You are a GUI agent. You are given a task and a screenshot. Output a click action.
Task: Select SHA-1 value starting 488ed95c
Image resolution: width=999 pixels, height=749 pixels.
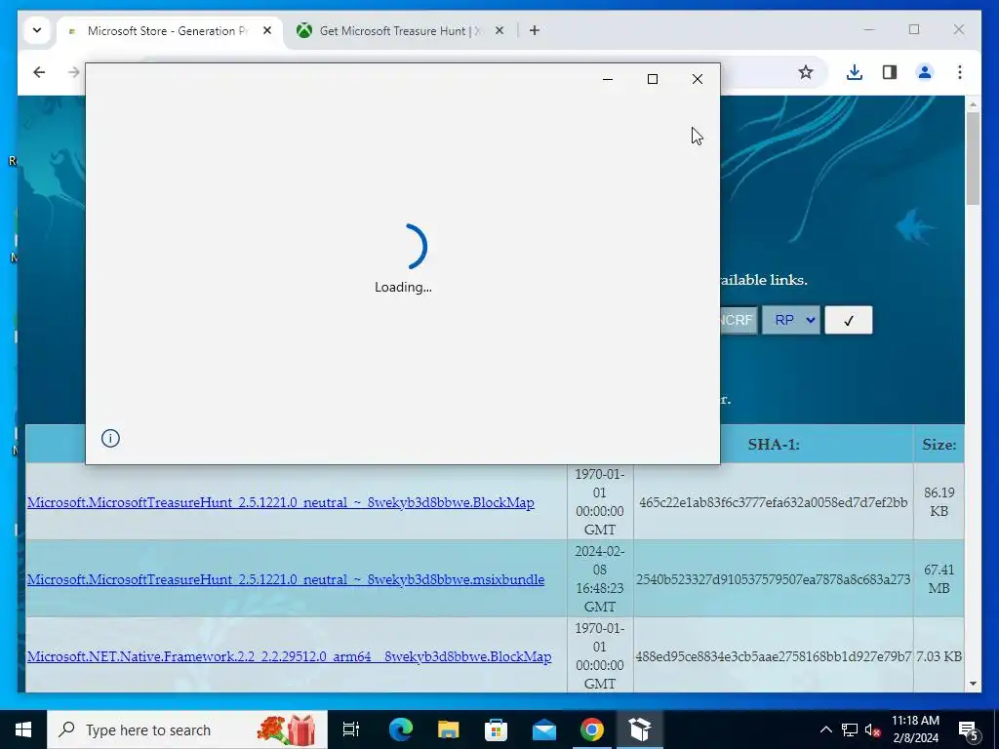(x=773, y=656)
